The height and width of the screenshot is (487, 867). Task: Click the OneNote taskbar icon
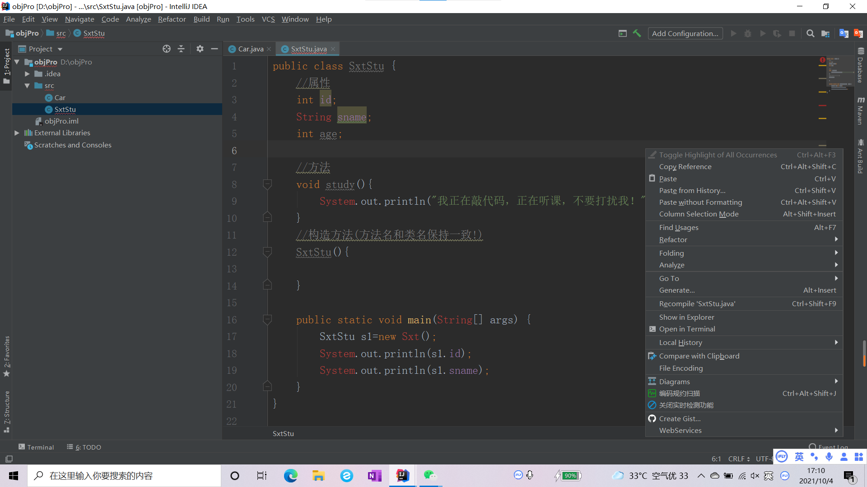(374, 476)
